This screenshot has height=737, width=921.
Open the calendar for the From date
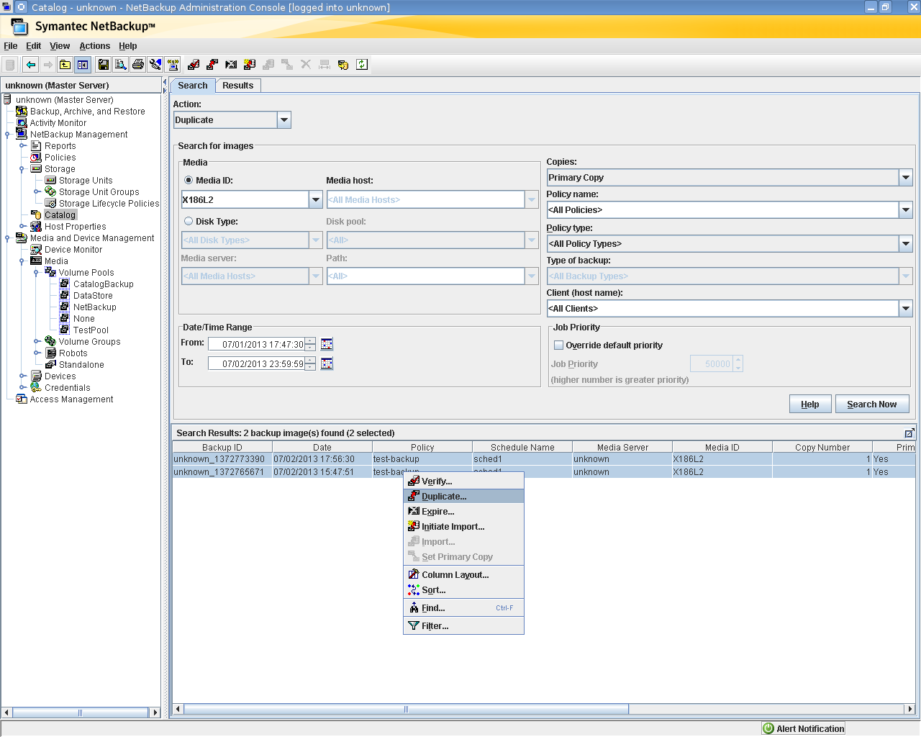pyautogui.click(x=327, y=344)
